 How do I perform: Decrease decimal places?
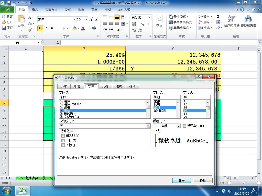pyautogui.click(x=140, y=30)
